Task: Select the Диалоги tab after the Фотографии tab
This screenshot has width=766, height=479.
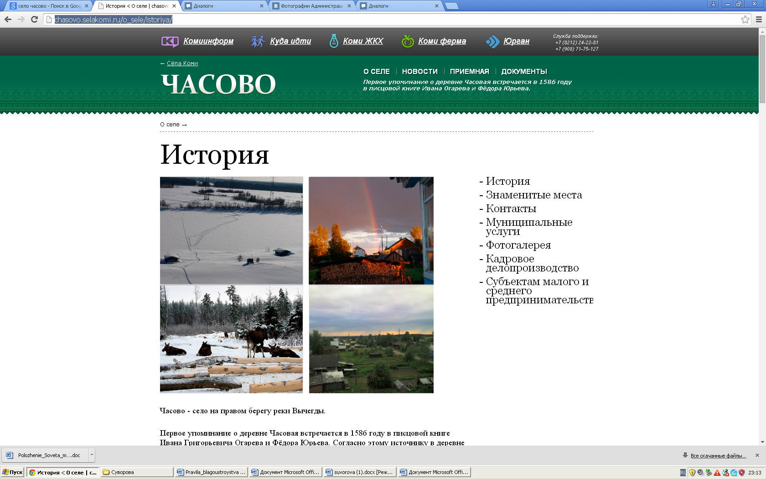Action: (x=399, y=6)
